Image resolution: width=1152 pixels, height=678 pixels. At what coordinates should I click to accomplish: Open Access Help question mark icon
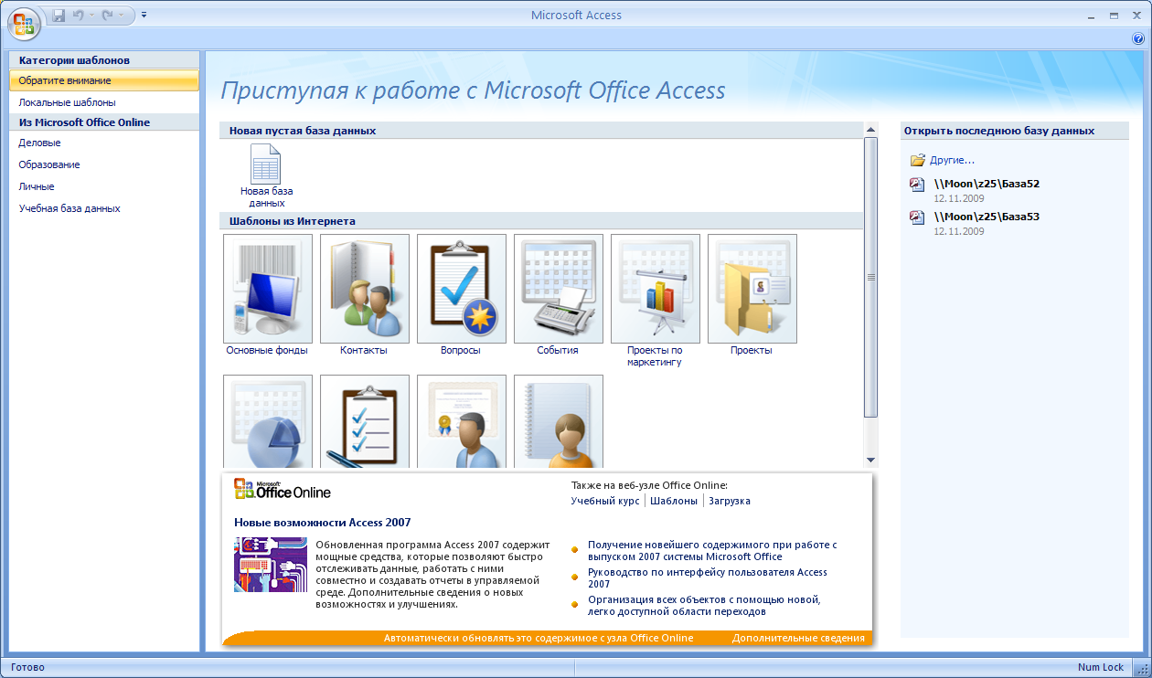(1138, 38)
